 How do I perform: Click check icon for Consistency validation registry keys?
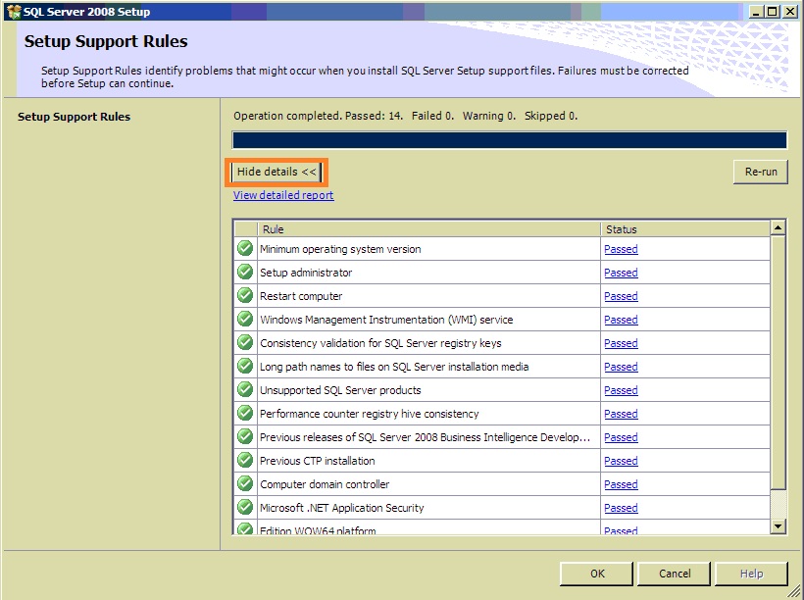[x=245, y=343]
